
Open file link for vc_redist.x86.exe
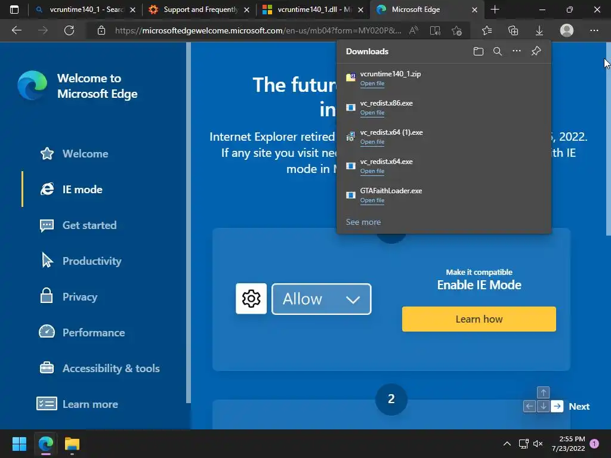coord(372,113)
